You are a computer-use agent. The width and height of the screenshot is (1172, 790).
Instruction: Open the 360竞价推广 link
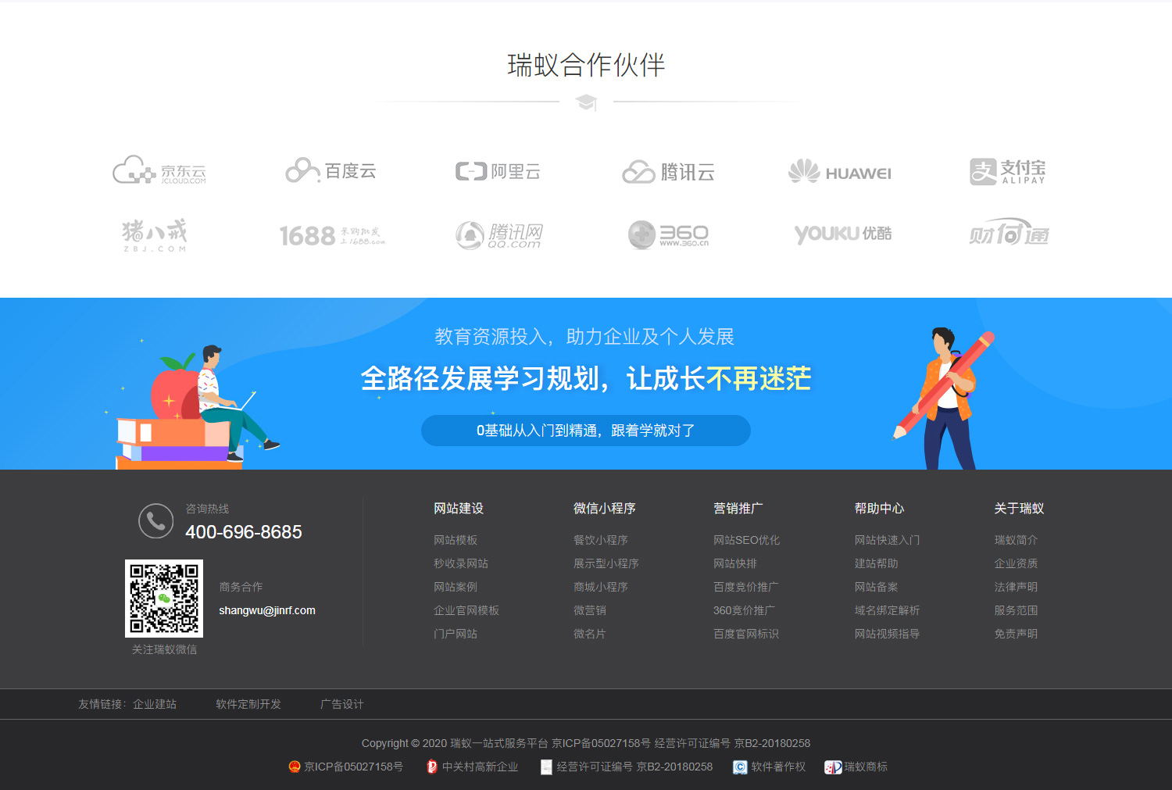745,610
